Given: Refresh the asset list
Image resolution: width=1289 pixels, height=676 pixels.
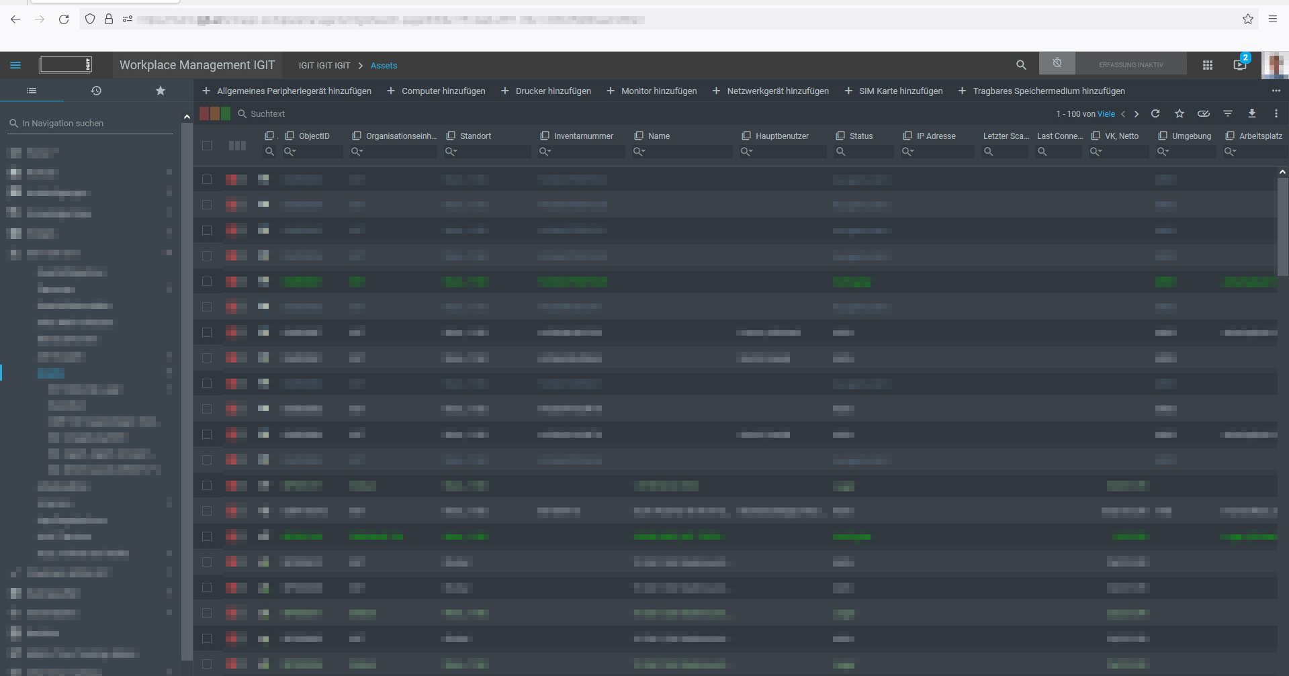Looking at the screenshot, I should click(1155, 113).
